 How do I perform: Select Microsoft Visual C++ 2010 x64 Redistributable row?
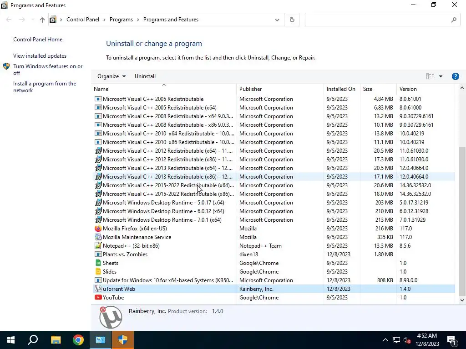point(274,134)
